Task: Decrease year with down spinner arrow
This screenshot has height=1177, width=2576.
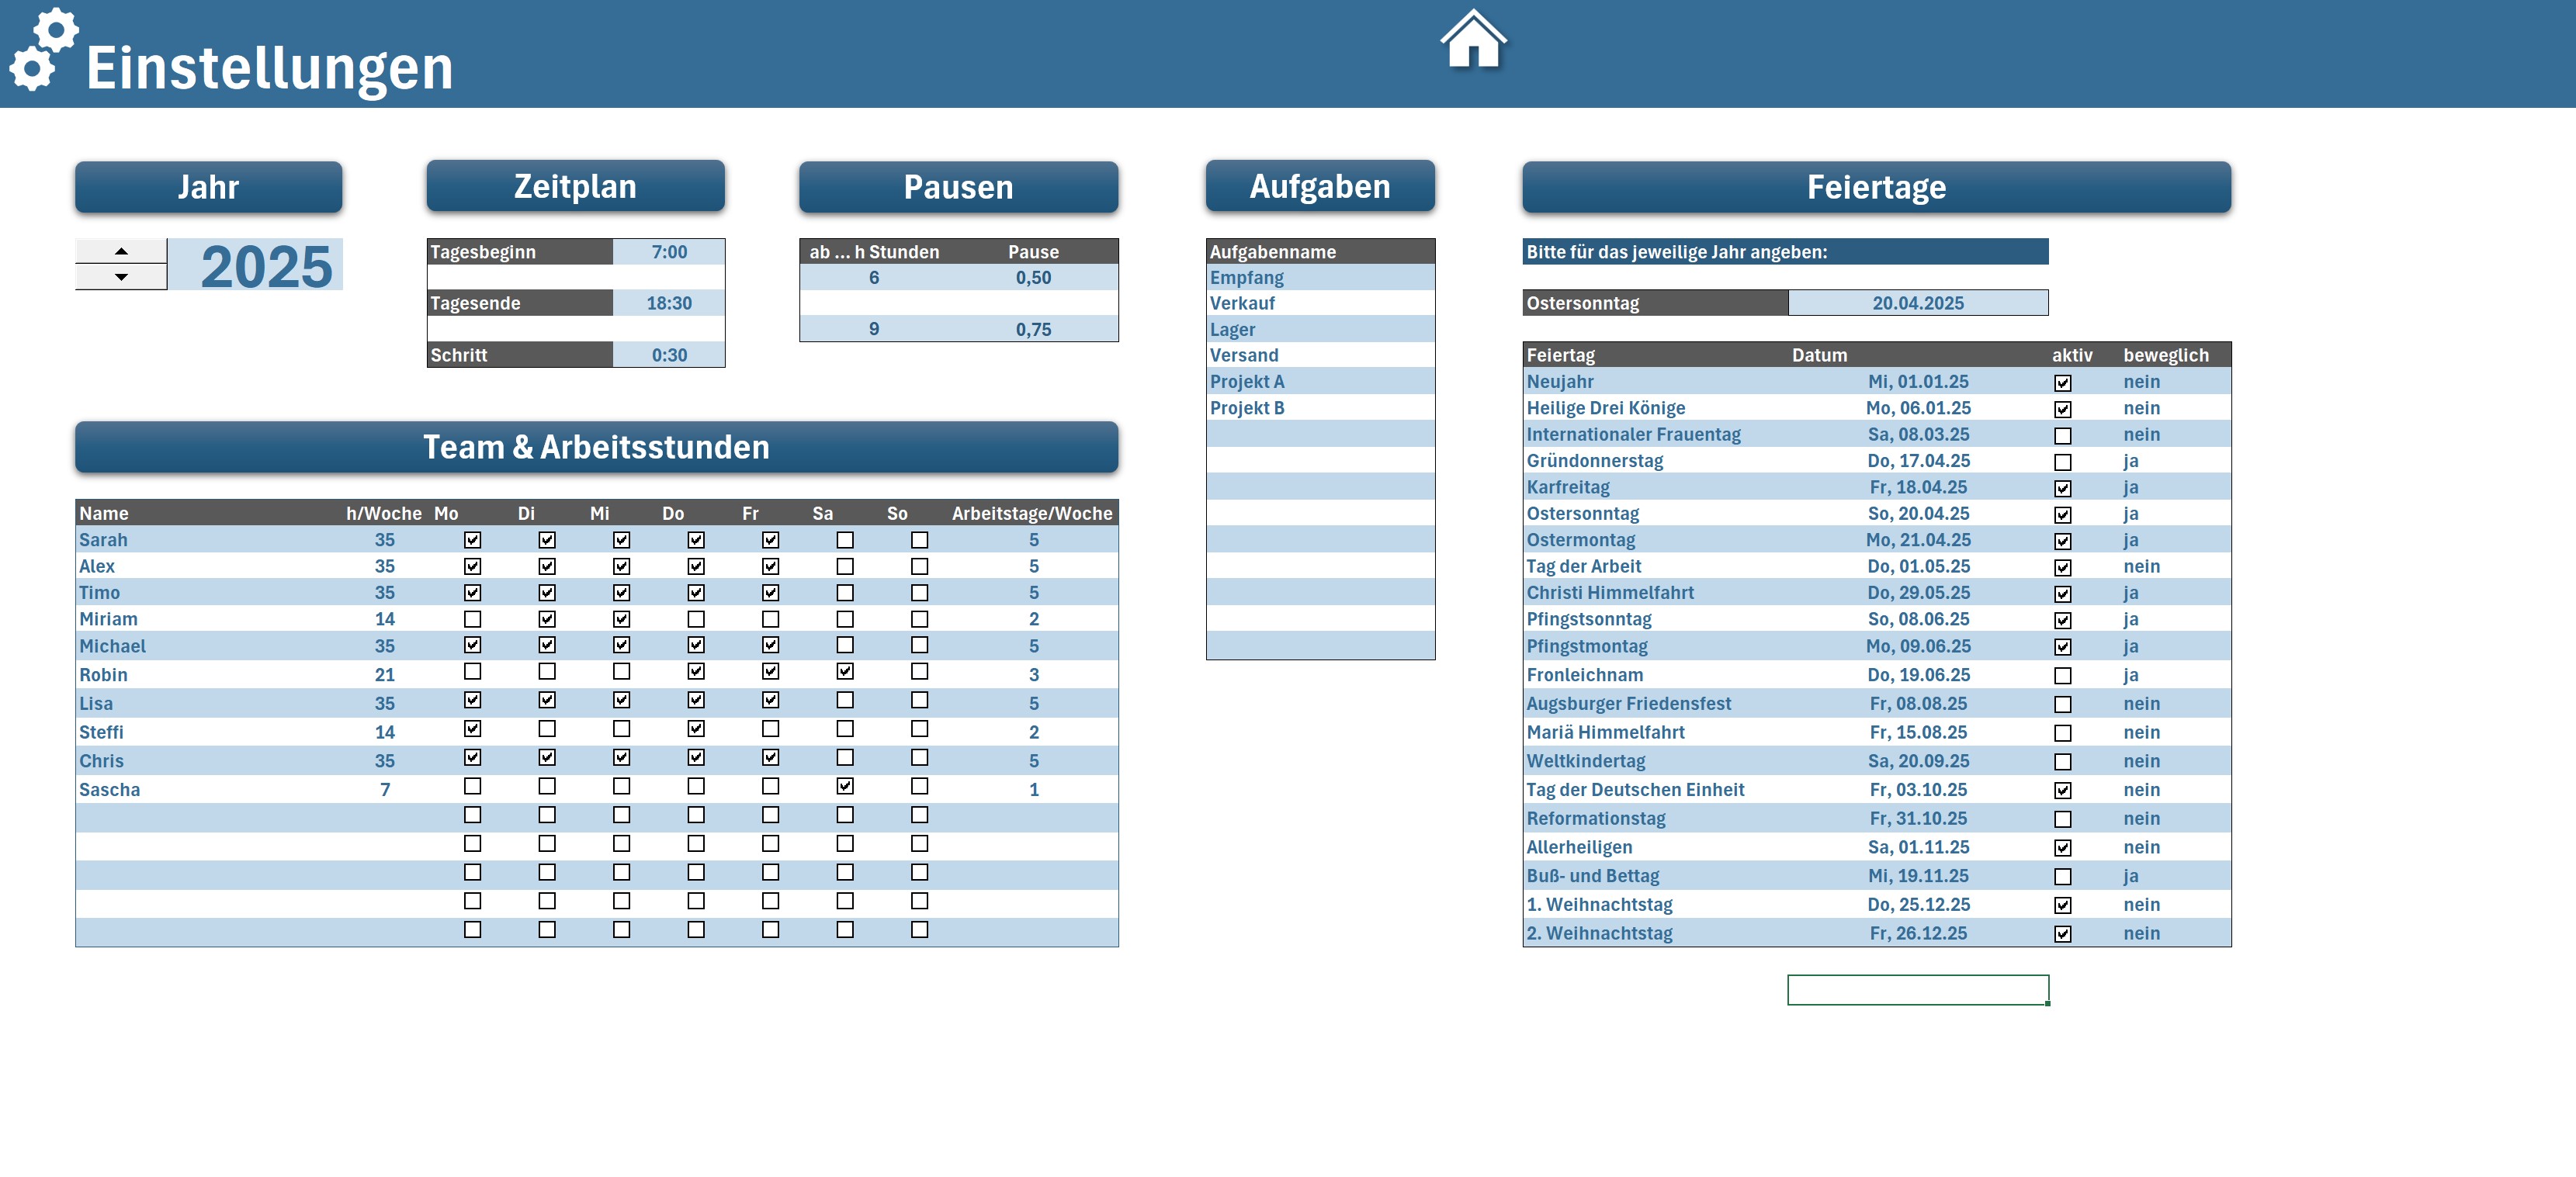Action: point(121,277)
